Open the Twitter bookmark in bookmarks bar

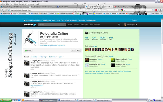pos(106,14)
